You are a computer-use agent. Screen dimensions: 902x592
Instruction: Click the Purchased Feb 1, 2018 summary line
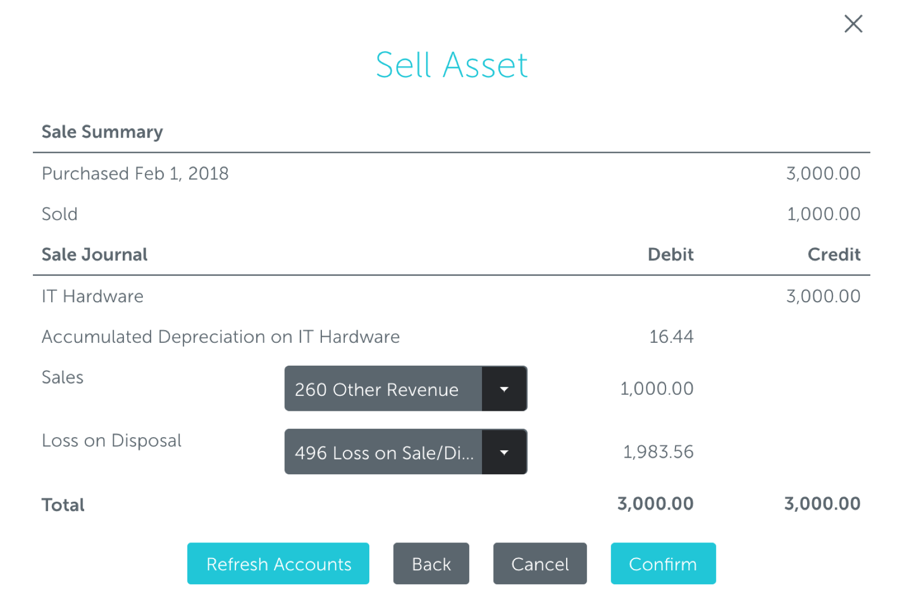click(134, 173)
